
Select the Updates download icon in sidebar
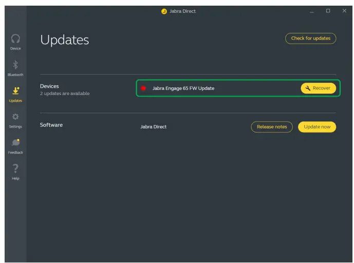(15, 90)
